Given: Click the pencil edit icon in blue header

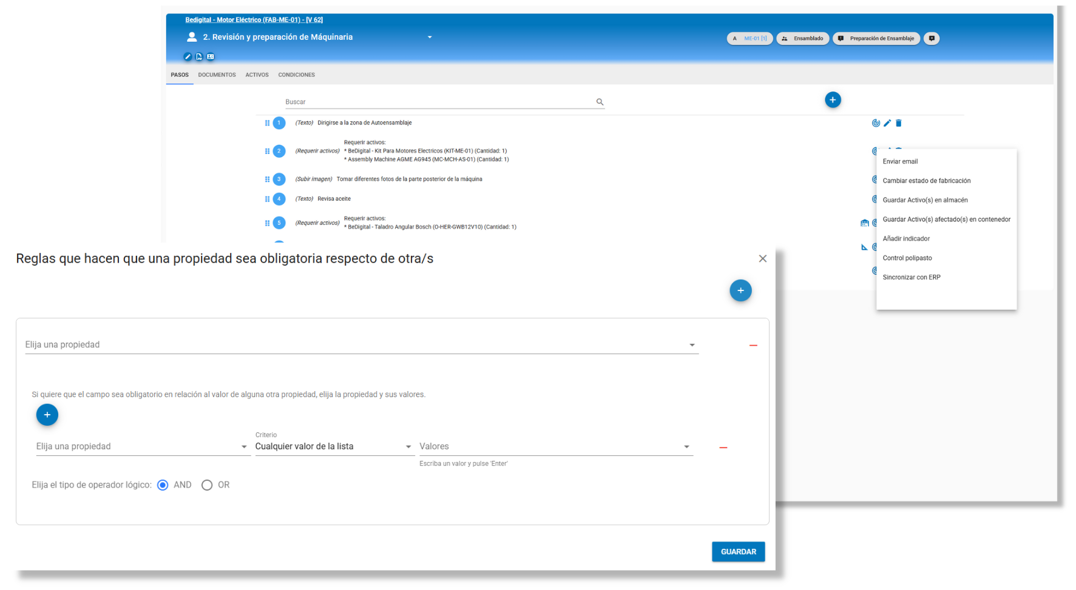Looking at the screenshot, I should click(x=188, y=57).
